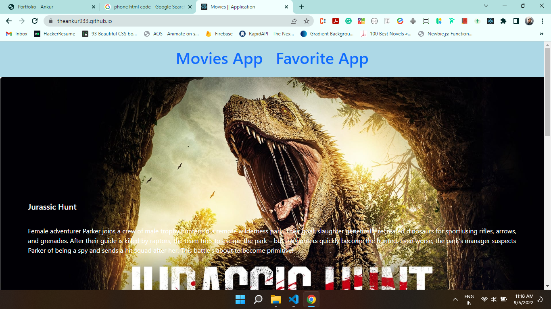This screenshot has width=551, height=309.
Task: Switch to the phone html code Google tab
Action: point(145,7)
